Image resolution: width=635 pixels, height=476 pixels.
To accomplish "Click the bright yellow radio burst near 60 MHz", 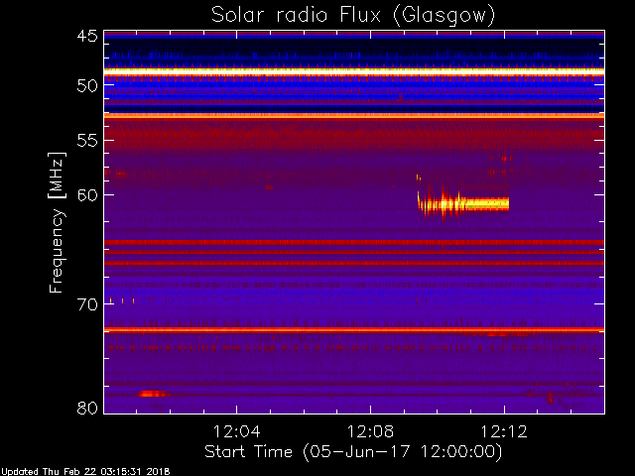I will (463, 203).
